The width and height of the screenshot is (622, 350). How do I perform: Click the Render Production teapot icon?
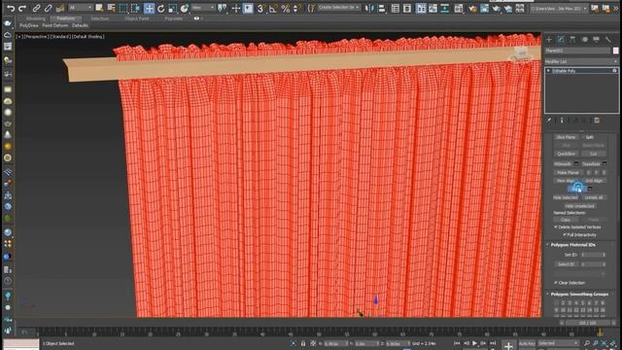click(x=497, y=8)
